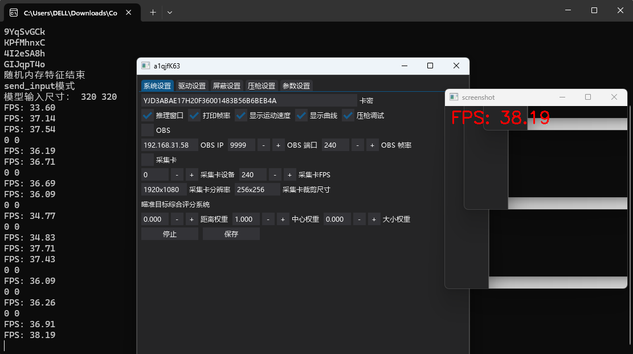The image size is (633, 354).
Task: Select the OBS IP address field
Action: 168,145
